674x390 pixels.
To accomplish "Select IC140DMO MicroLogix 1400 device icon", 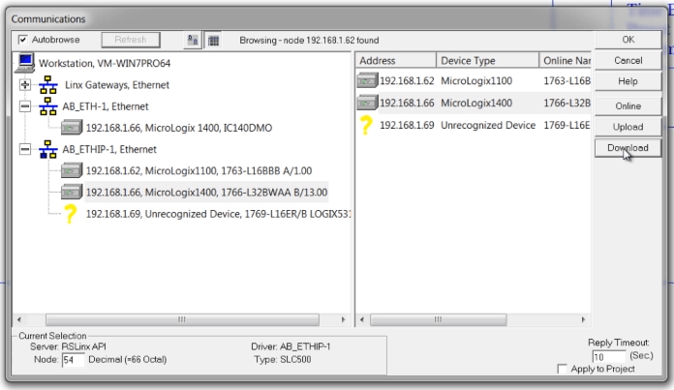I will [x=72, y=128].
